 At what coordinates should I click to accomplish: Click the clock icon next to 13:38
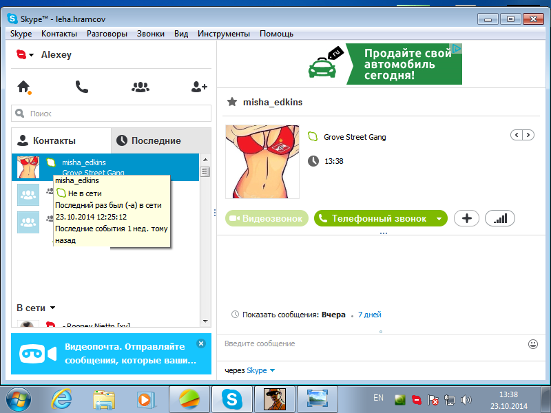pyautogui.click(x=313, y=161)
